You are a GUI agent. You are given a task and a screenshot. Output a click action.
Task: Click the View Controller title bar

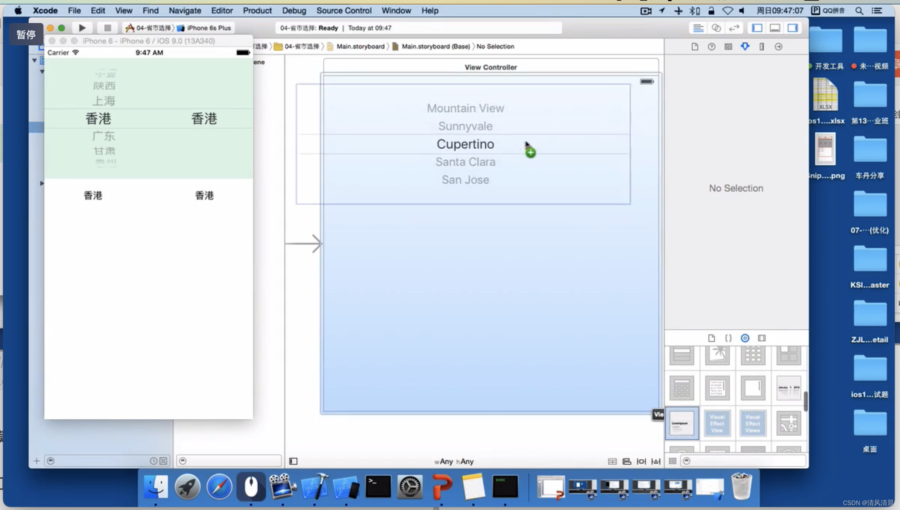click(x=491, y=67)
